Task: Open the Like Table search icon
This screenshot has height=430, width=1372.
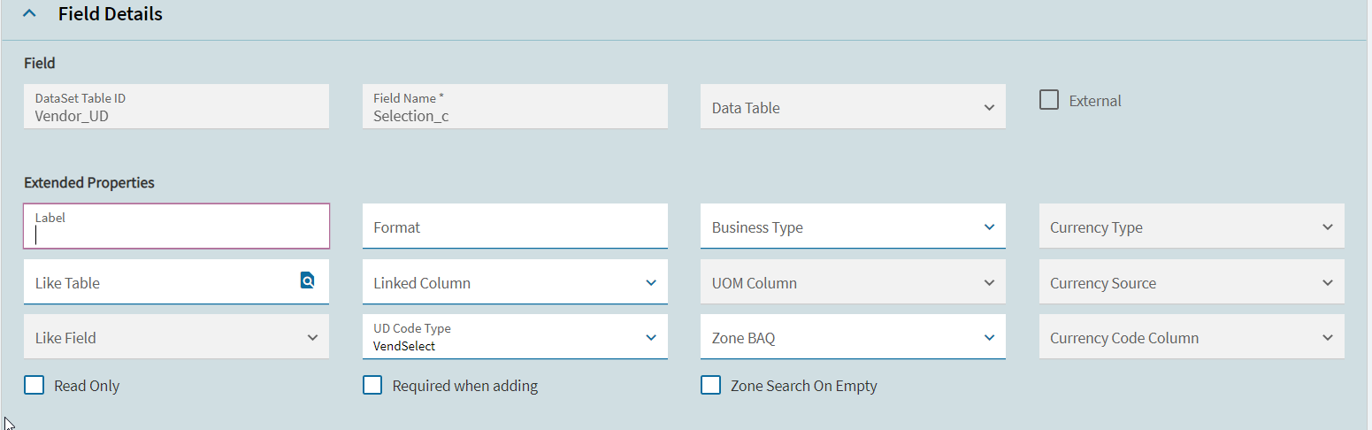Action: point(307,281)
